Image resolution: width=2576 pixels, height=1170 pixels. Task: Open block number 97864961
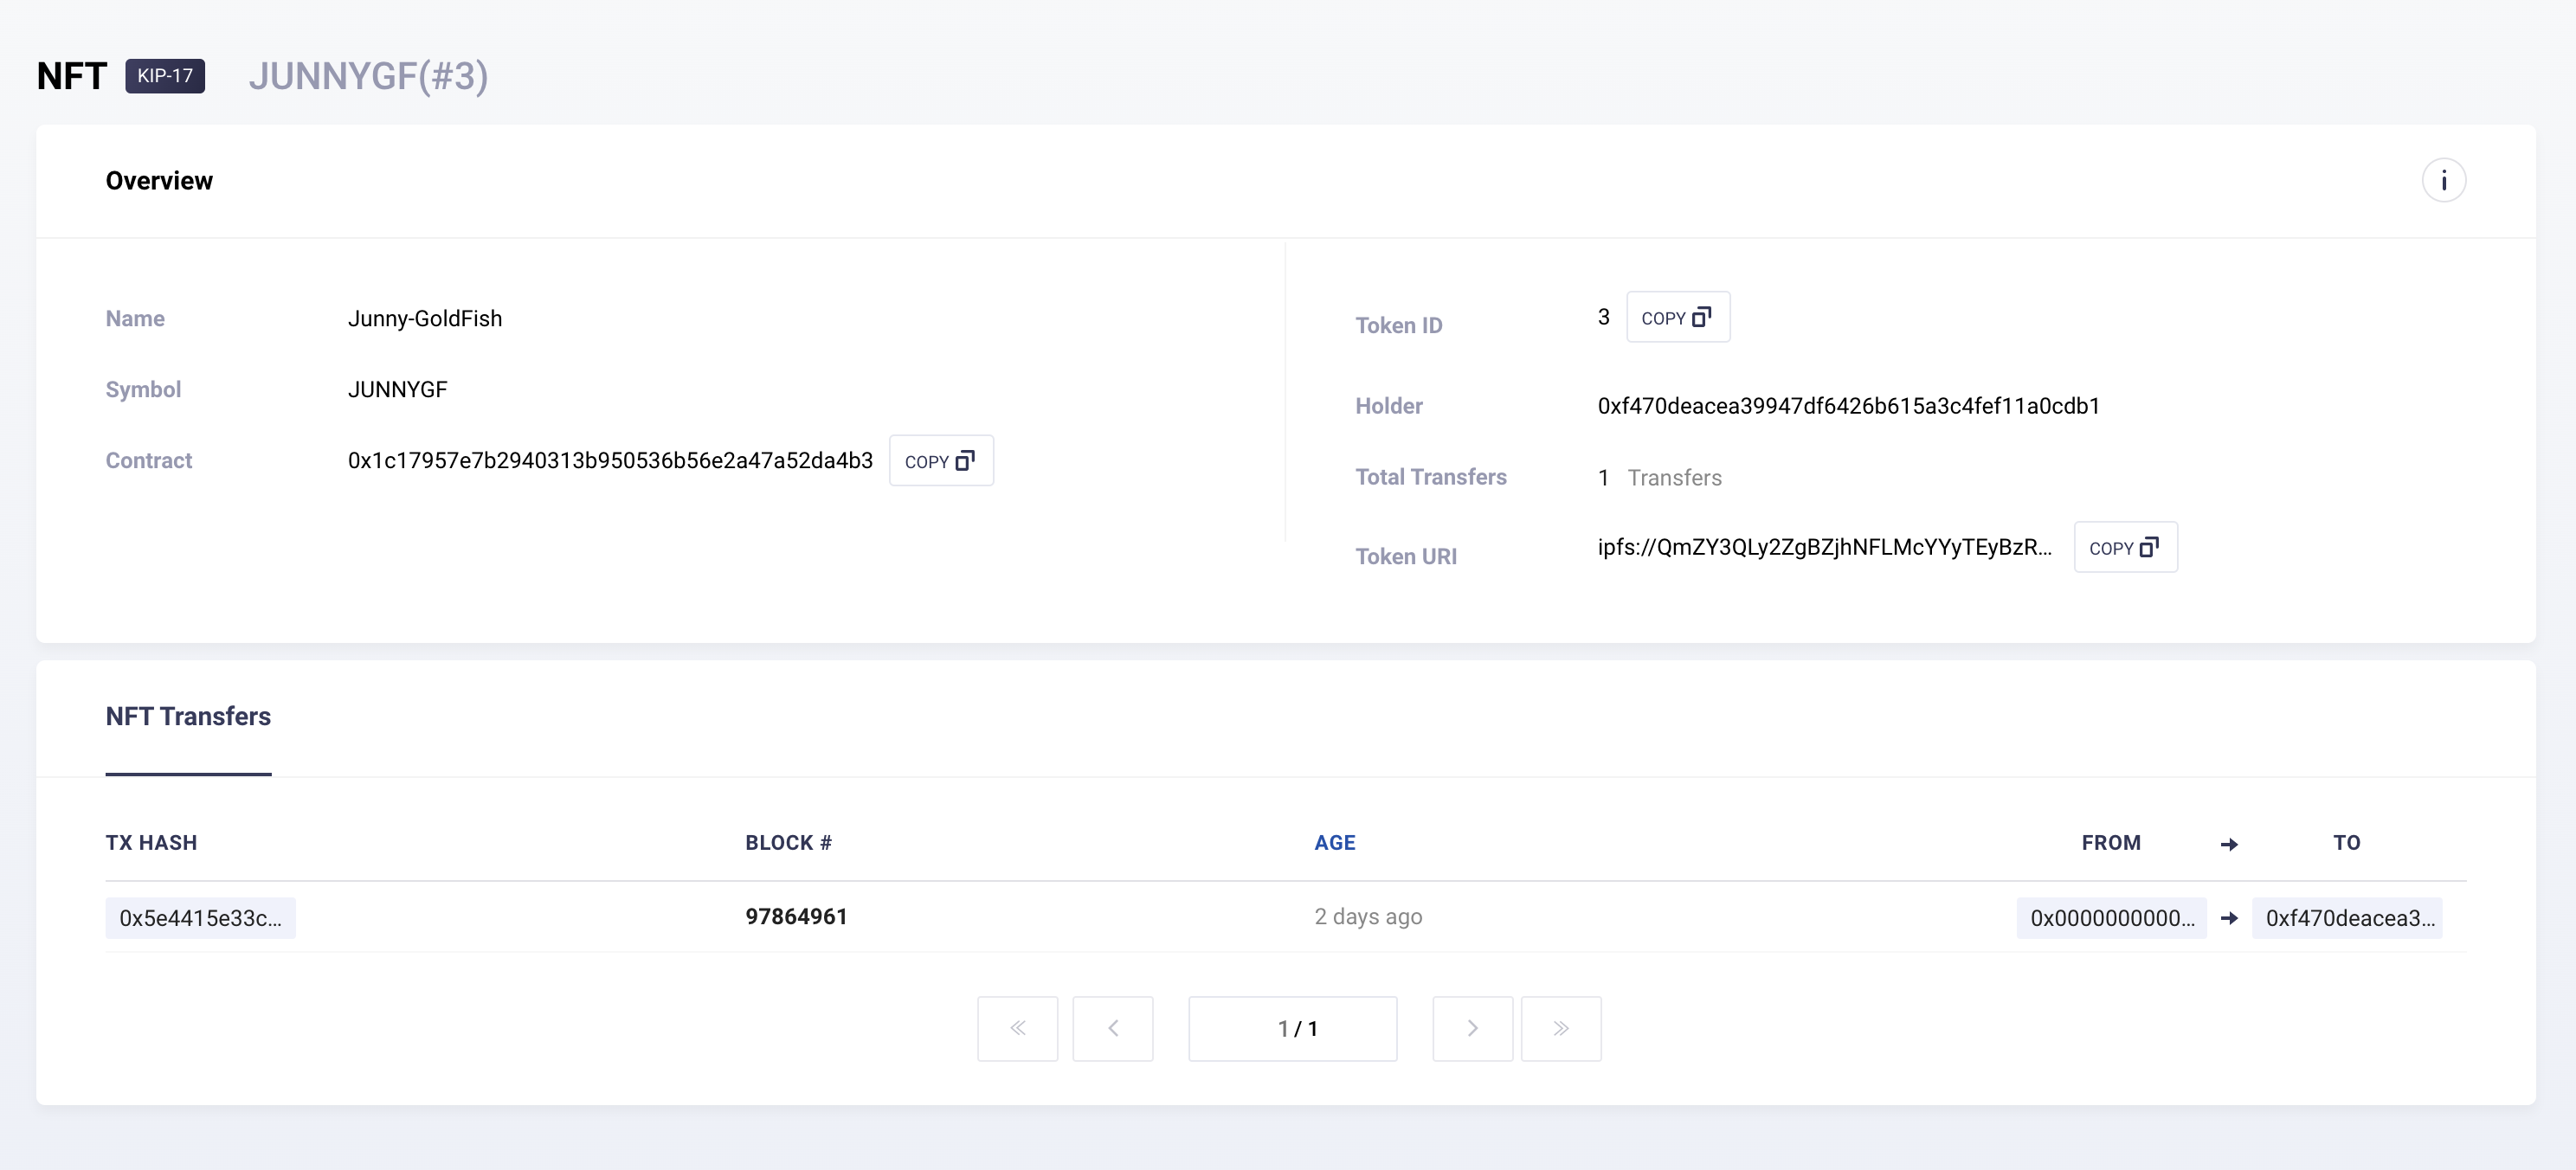(796, 917)
